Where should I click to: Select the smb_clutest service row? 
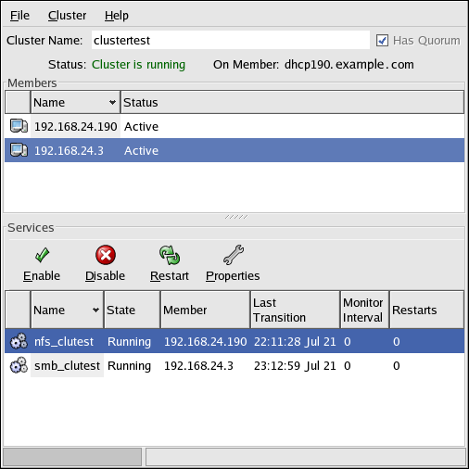(x=234, y=365)
